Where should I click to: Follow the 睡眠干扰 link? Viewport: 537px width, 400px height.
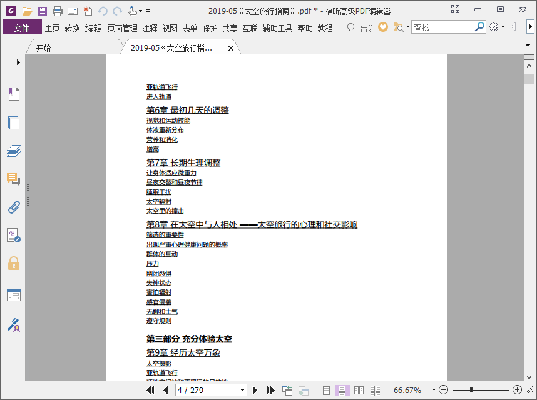coord(159,192)
